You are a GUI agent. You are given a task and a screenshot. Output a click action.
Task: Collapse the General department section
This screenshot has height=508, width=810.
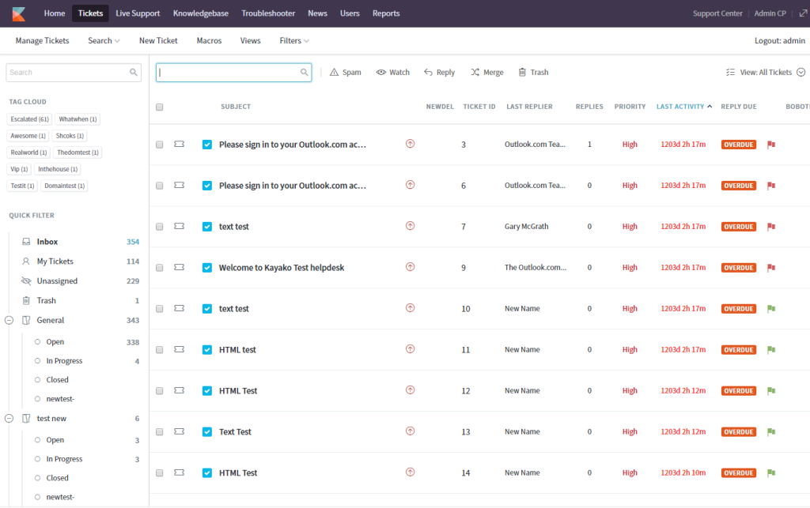coord(8,320)
